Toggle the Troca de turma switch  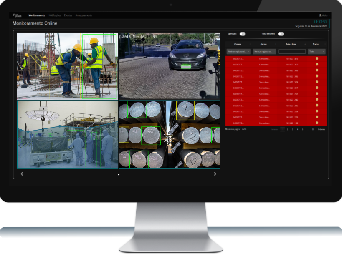tap(281, 34)
